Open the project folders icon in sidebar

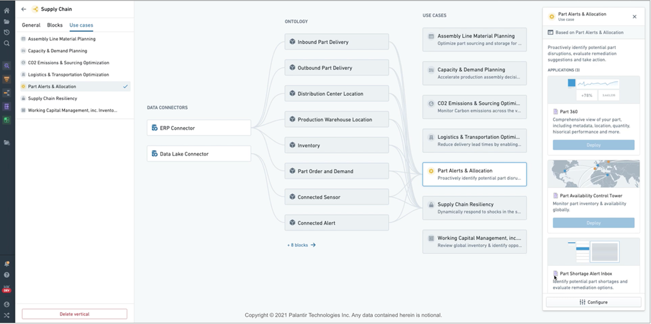click(x=7, y=143)
